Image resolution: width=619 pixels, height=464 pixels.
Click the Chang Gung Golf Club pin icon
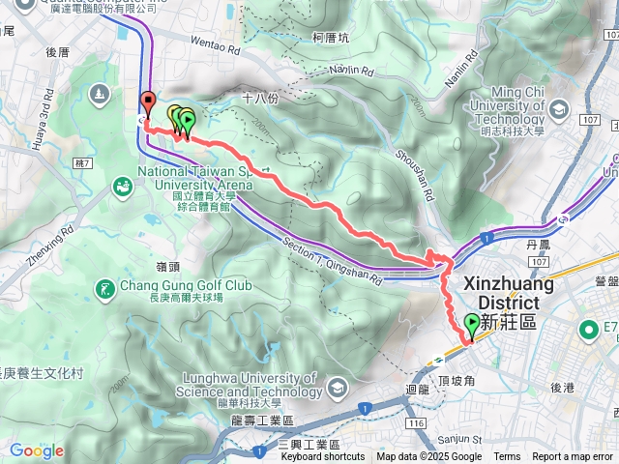coord(104,291)
